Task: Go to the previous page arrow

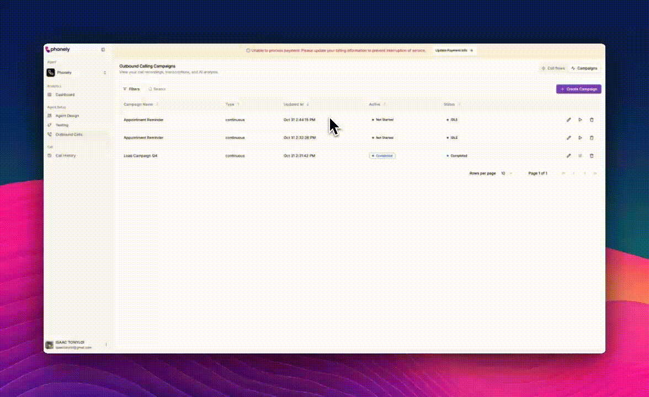Action: coord(574,173)
